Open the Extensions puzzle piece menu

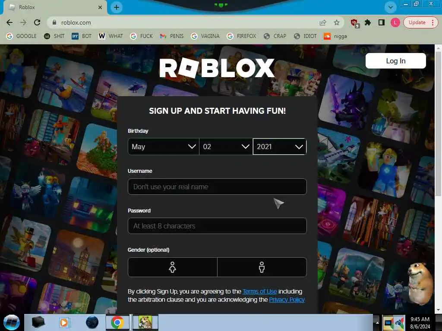tap(368, 22)
